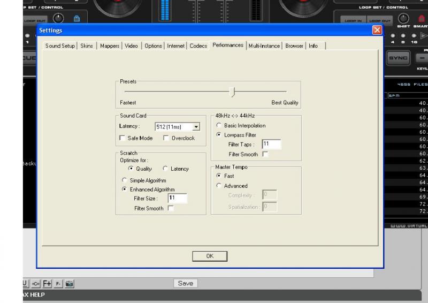Enable the Overclock checkbox

pyautogui.click(x=167, y=138)
